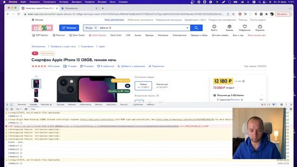The width and height of the screenshot is (297, 167).
Task: Select the Уцененные condition option
Action: point(162,85)
